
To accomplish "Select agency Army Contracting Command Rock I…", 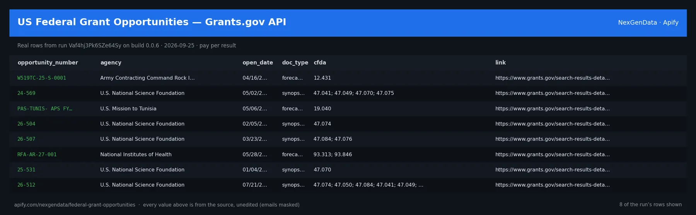I will pos(147,78).
